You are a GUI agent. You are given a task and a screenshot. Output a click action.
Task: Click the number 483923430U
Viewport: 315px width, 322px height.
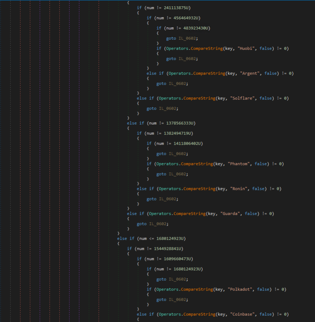coord(196,28)
